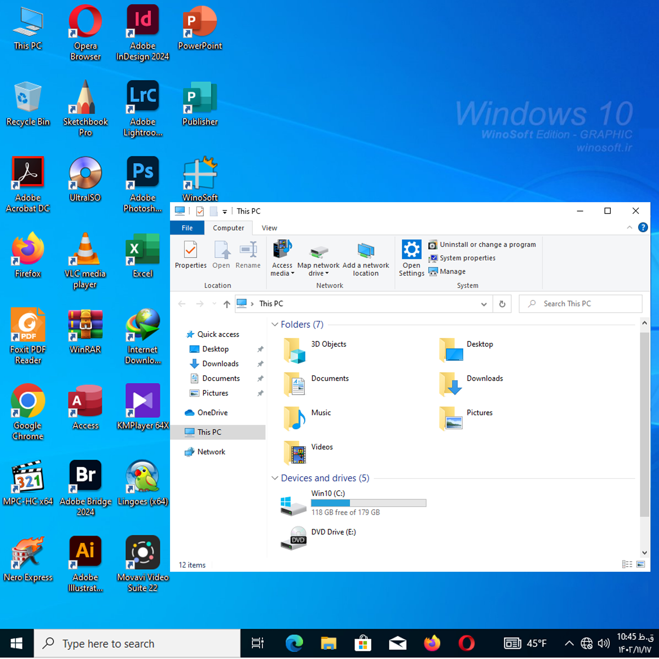Select the 3D Objects folder

point(315,351)
